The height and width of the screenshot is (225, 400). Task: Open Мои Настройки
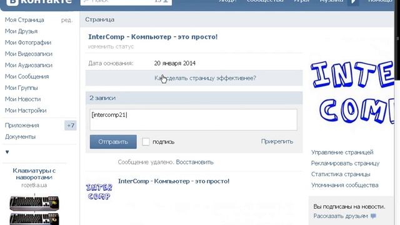click(26, 111)
